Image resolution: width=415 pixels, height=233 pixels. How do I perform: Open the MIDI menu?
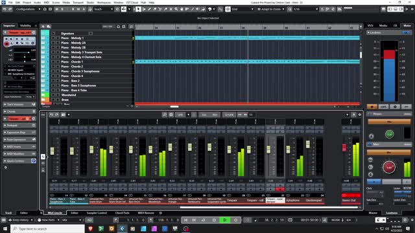[x=46, y=3]
